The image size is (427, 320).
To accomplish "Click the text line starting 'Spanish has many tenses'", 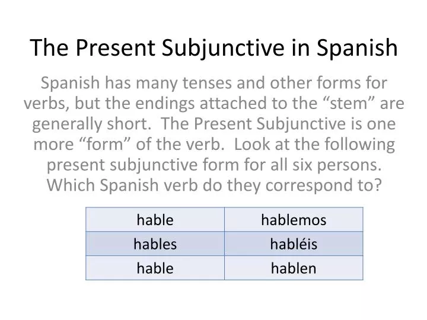I will 213,83.
